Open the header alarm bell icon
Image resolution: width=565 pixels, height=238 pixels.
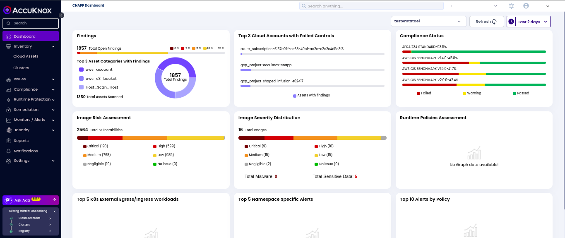coord(512,6)
